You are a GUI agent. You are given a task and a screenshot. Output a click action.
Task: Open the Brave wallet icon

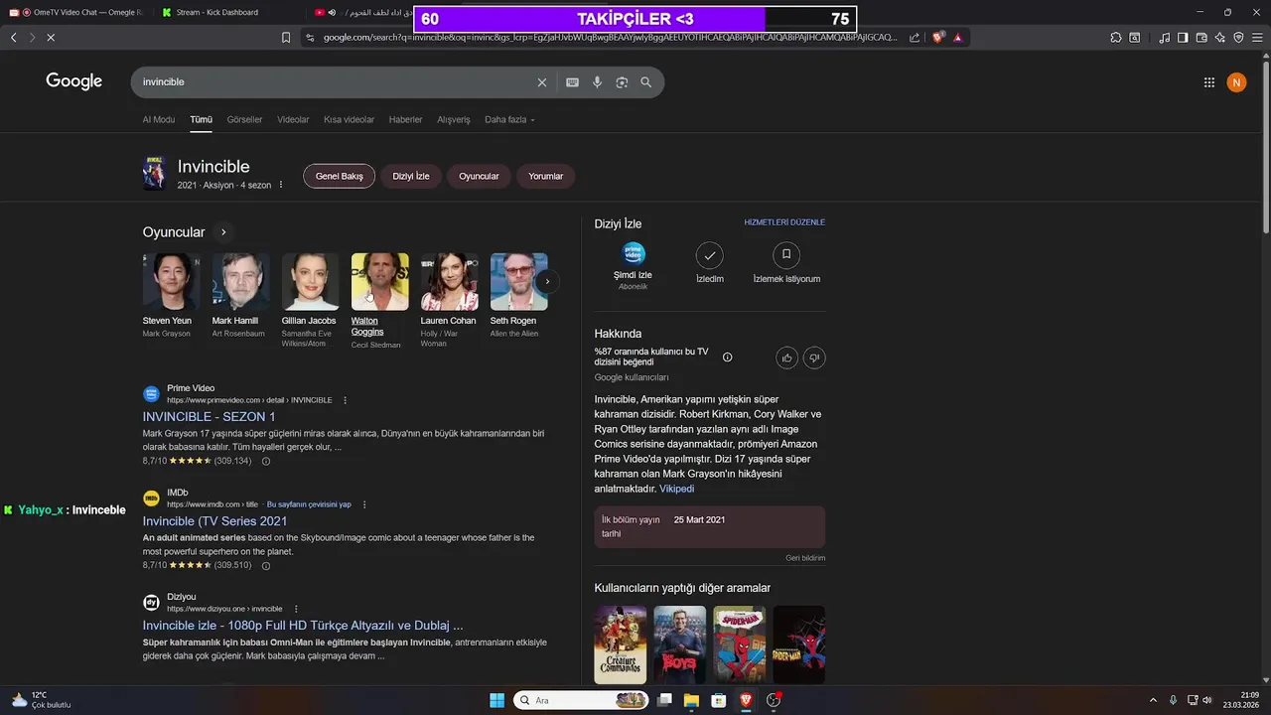1201,37
